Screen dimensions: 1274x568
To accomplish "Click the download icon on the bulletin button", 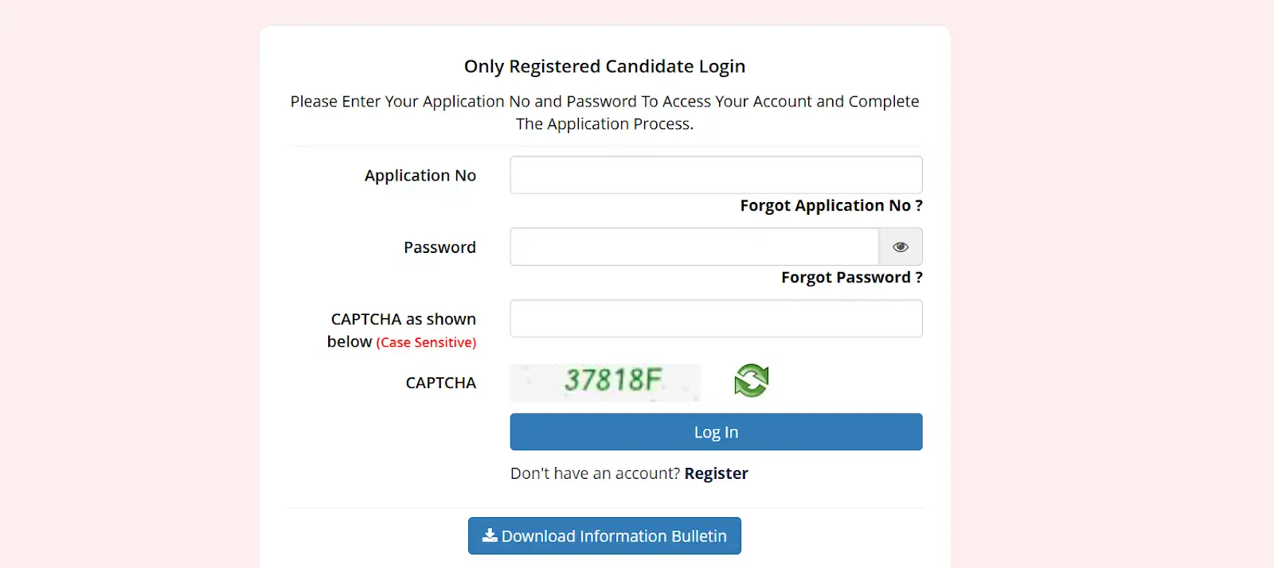I will (x=489, y=535).
